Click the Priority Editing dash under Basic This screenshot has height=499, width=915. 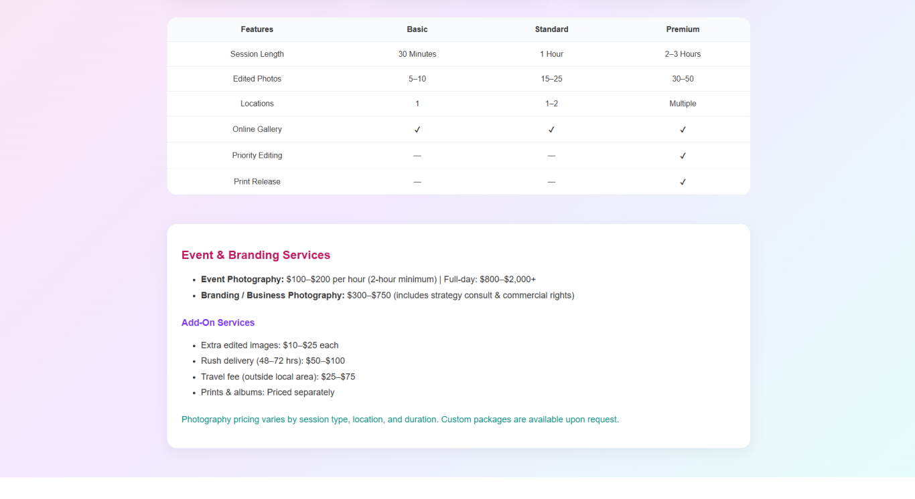click(417, 156)
